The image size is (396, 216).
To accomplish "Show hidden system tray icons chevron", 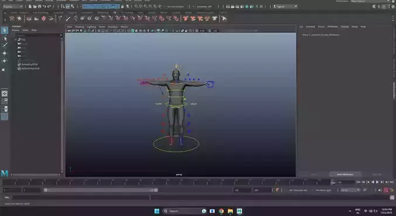I will point(350,211).
